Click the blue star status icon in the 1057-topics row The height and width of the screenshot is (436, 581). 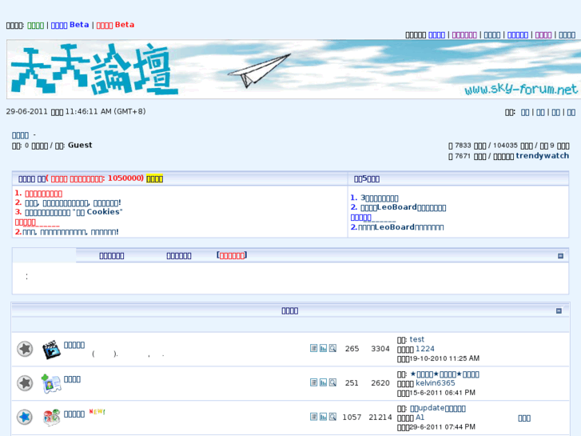coord(25,417)
